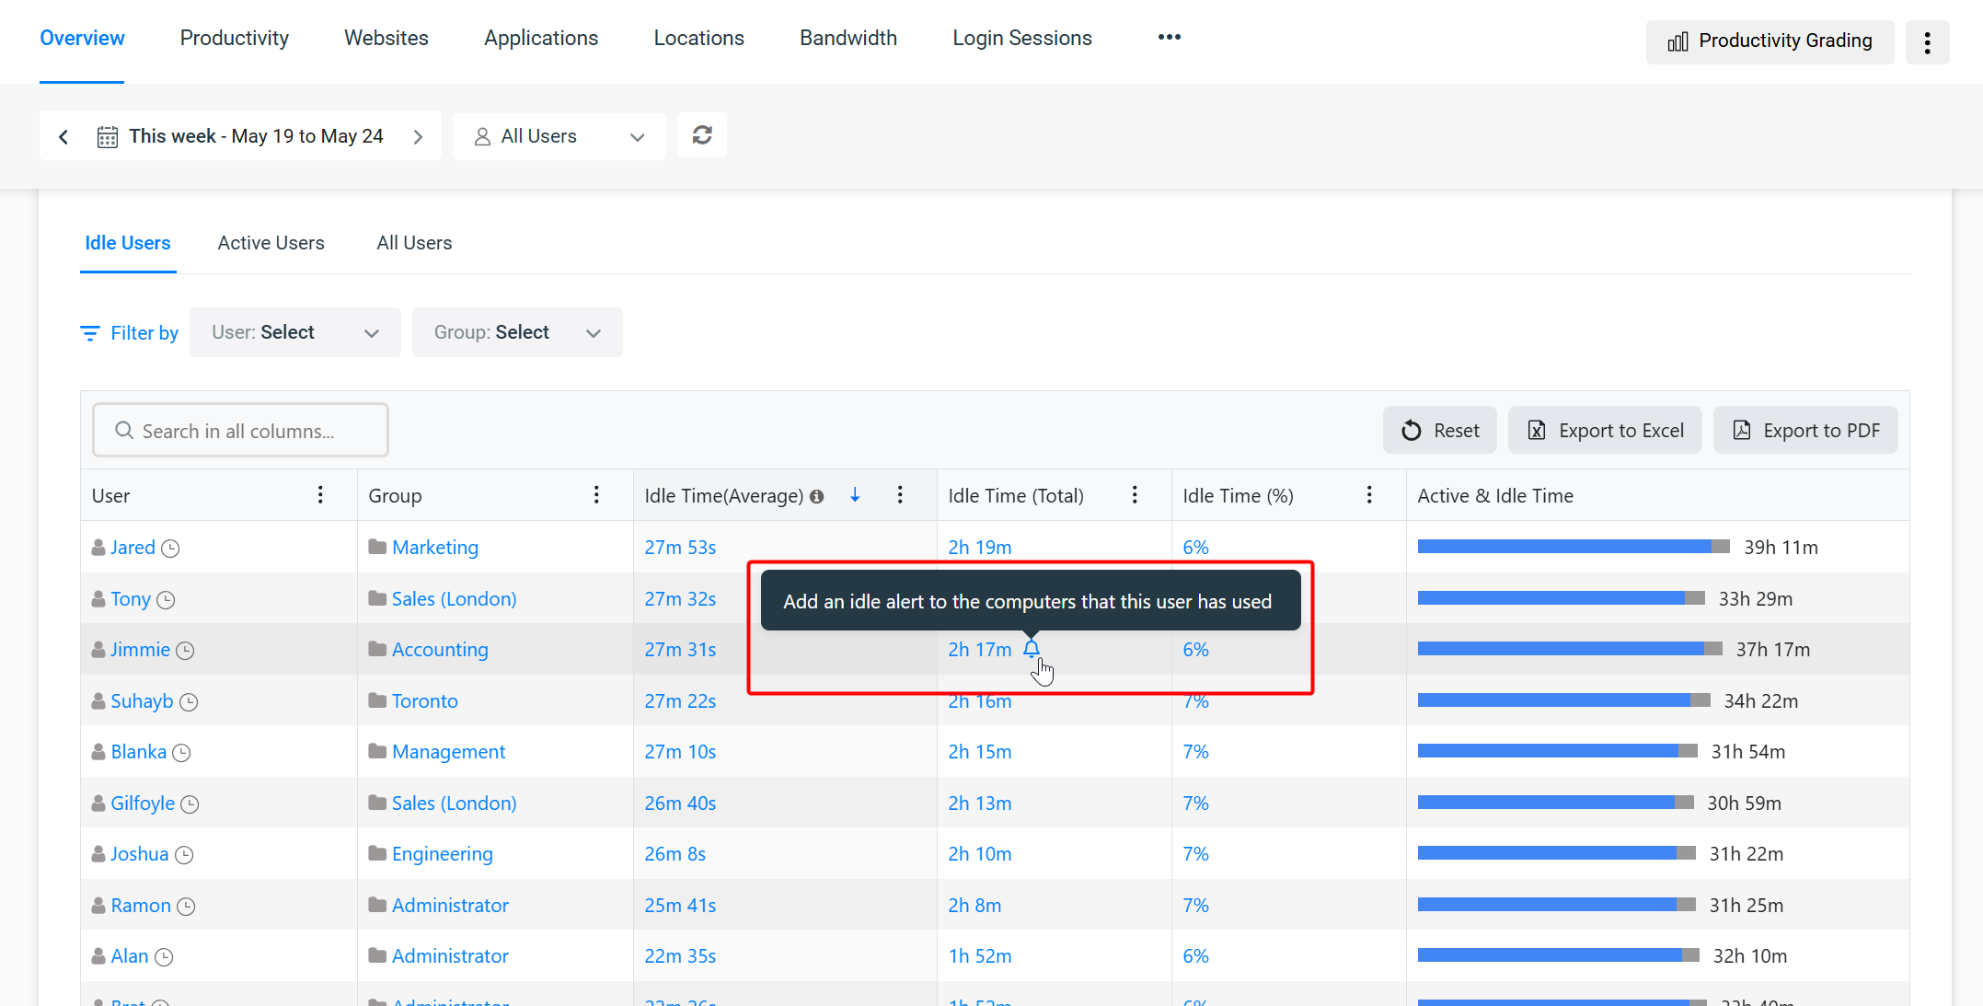Click the clock icon next to Gilfoyle

click(x=190, y=804)
